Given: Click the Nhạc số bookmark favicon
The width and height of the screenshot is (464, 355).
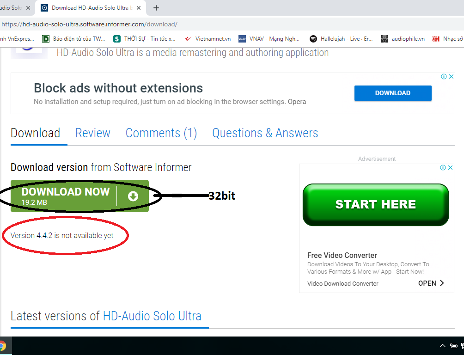Looking at the screenshot, I should pyautogui.click(x=436, y=39).
